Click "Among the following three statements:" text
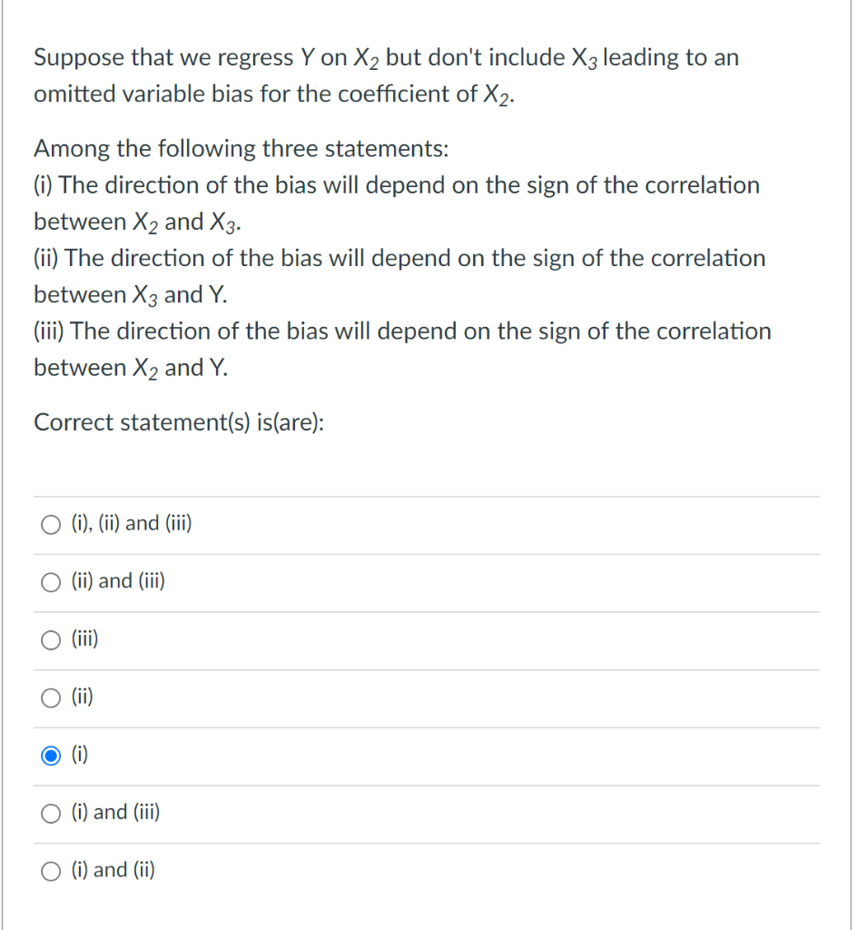Image resolution: width=867 pixels, height=930 pixels. [x=241, y=148]
